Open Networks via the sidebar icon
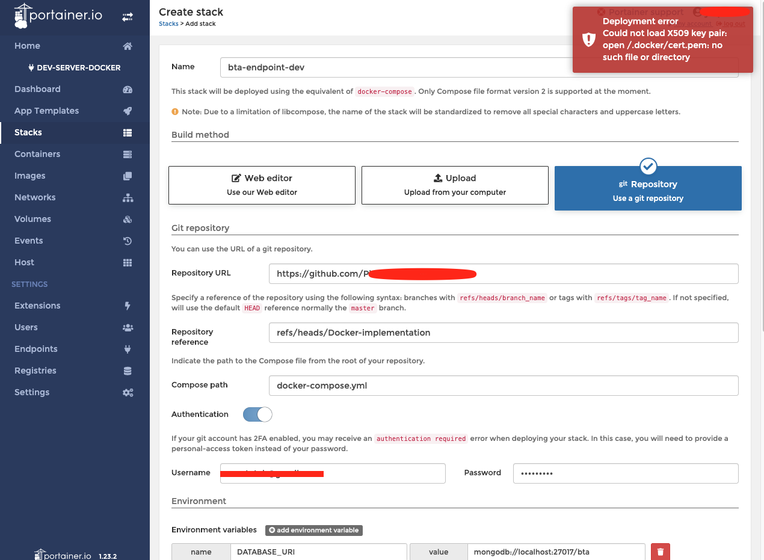This screenshot has height=560, width=764. pyautogui.click(x=127, y=197)
